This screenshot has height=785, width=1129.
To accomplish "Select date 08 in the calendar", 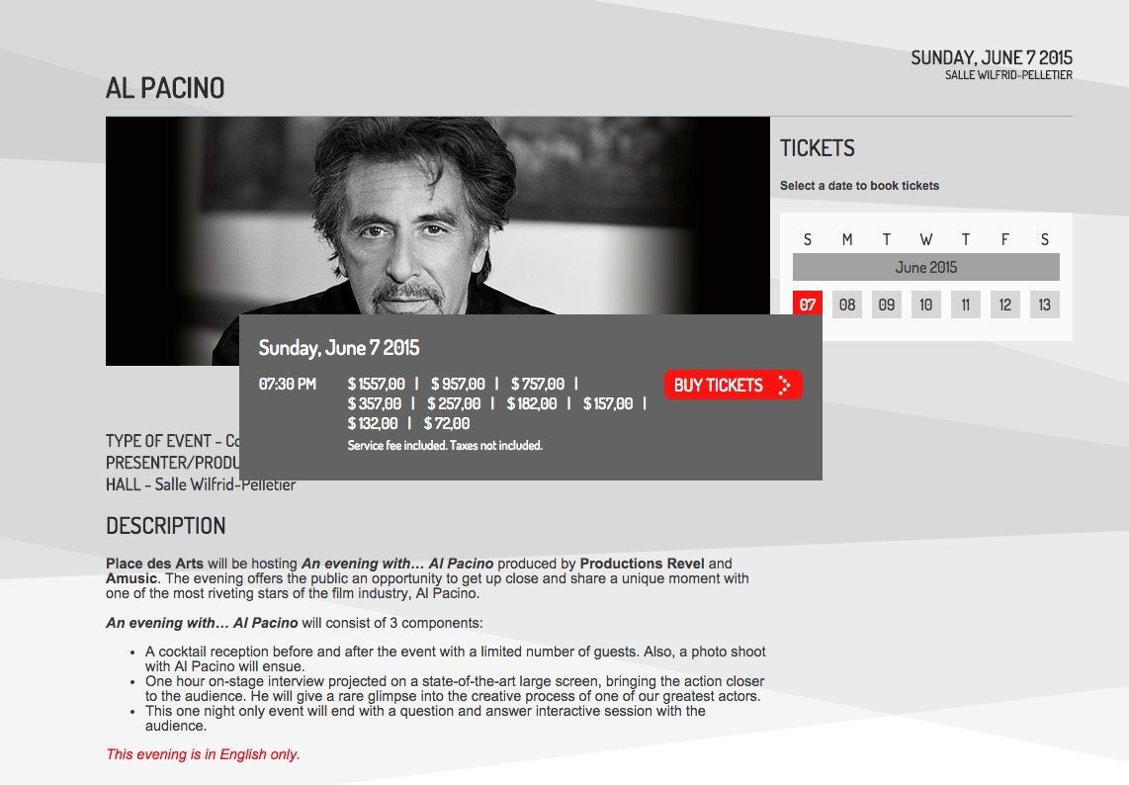I will point(847,305).
